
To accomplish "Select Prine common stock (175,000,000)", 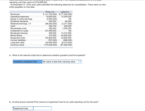I will point(50,45).
